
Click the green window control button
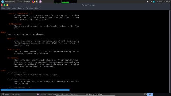click(x=5, y=5)
